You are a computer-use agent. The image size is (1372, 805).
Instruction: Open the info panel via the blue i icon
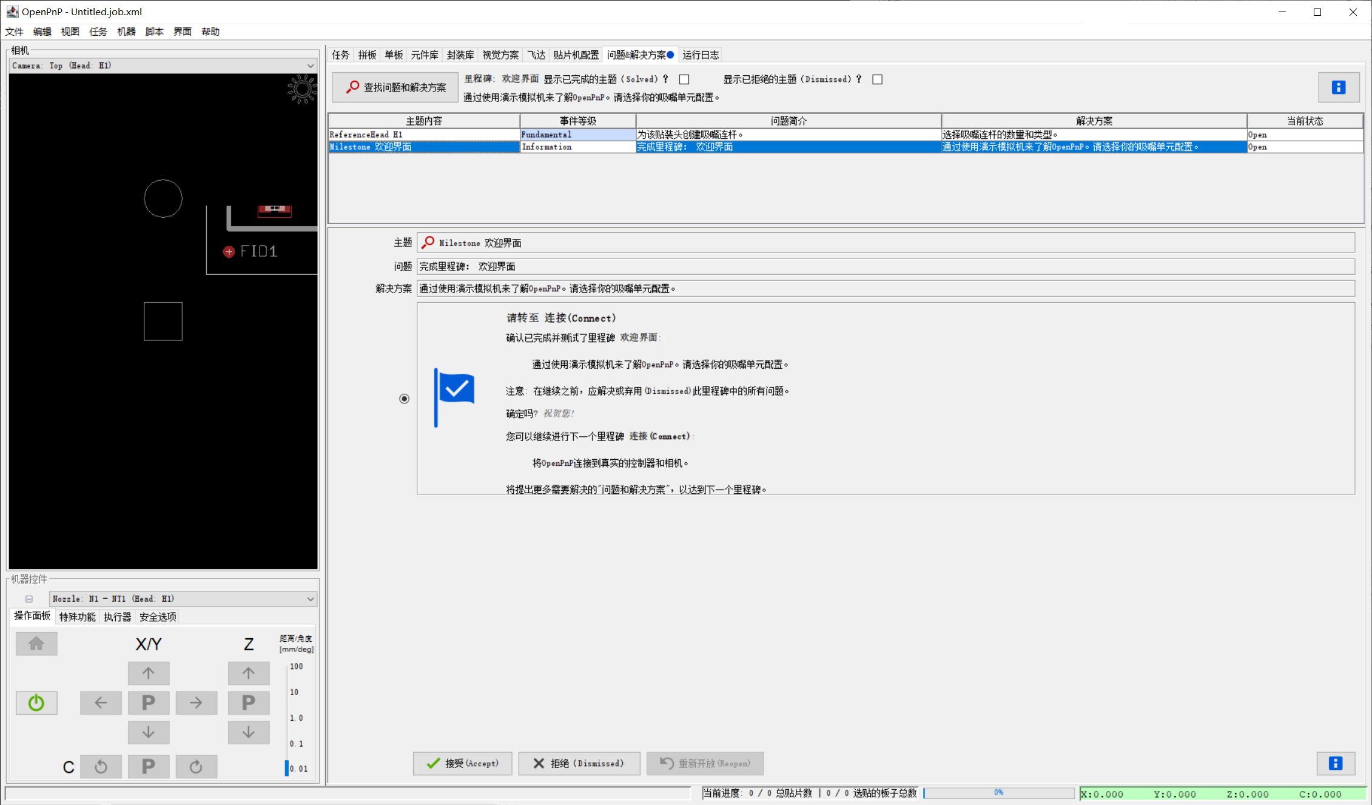pyautogui.click(x=1338, y=87)
